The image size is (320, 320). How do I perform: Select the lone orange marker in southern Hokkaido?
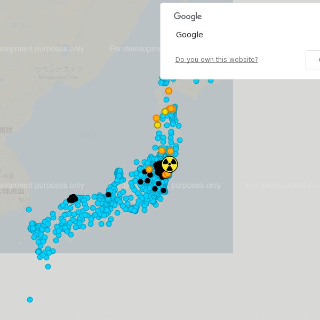click(169, 91)
